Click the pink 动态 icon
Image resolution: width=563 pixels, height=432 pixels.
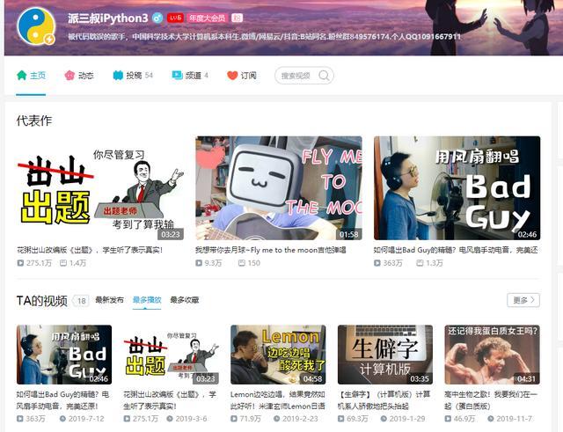(x=69, y=76)
